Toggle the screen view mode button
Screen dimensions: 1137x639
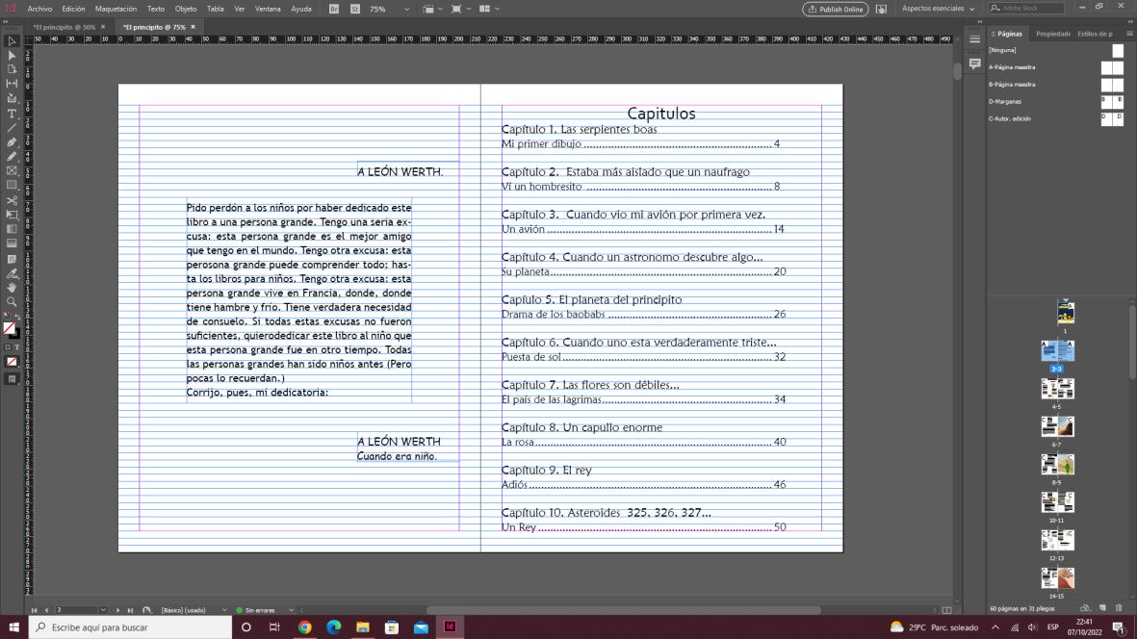tap(12, 379)
